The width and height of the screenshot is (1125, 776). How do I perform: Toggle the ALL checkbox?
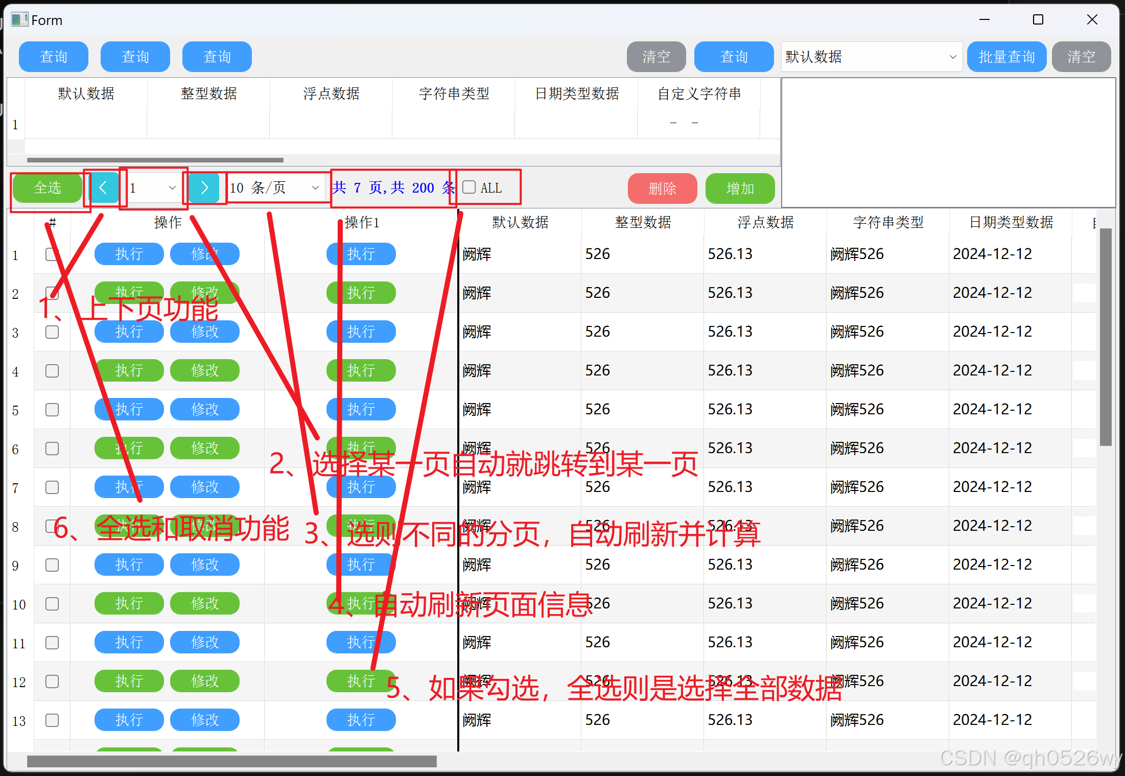click(469, 187)
